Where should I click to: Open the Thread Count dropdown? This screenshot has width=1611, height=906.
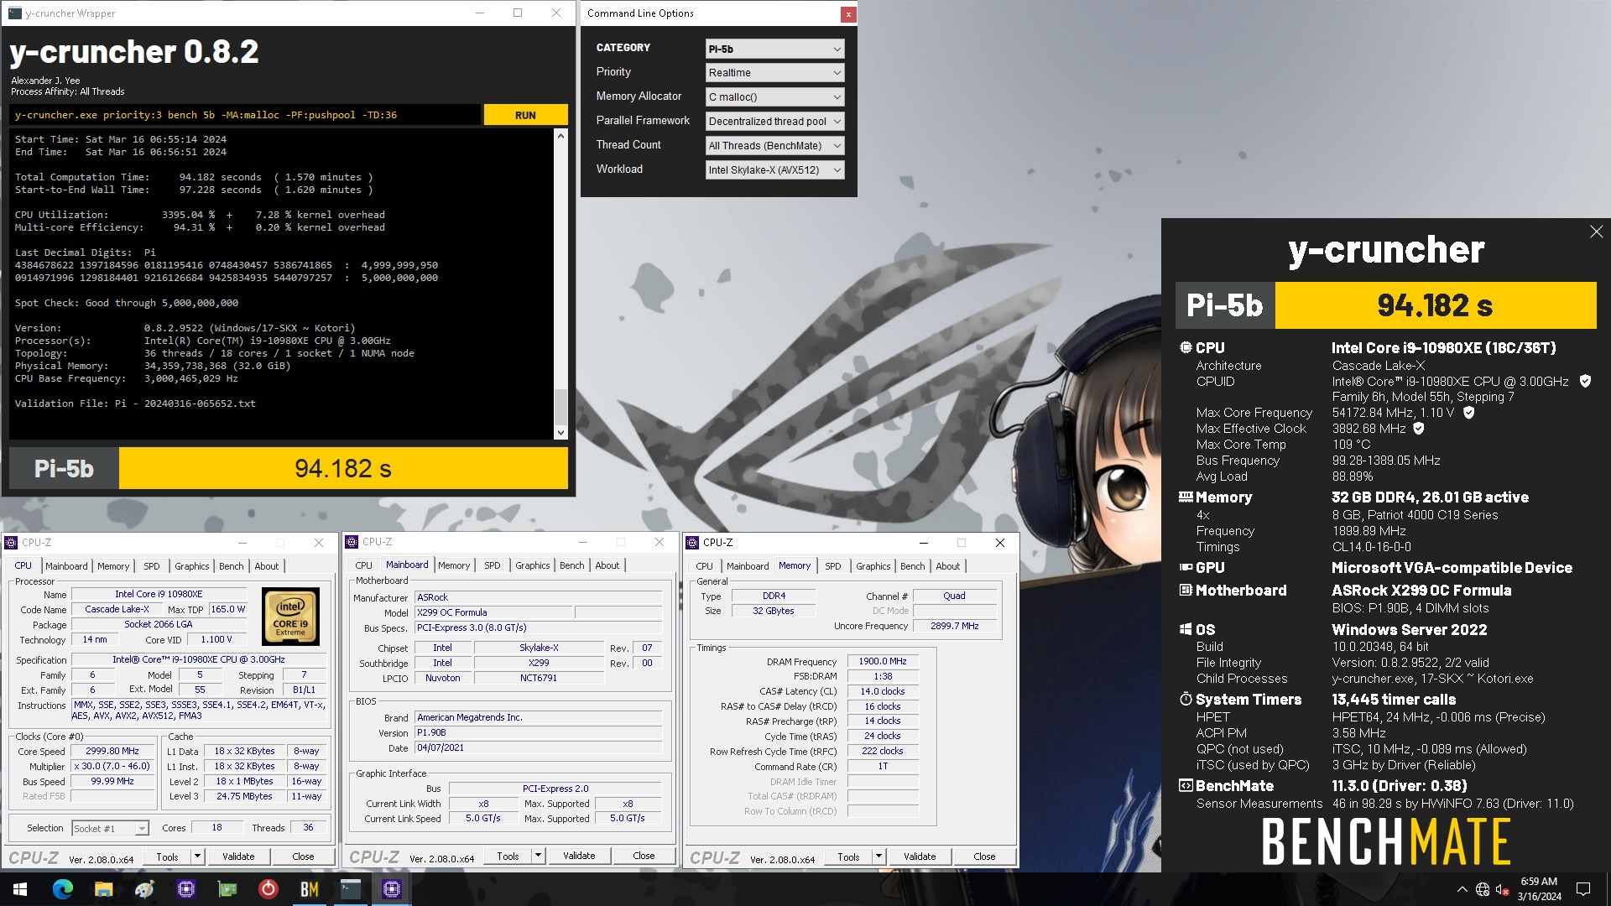click(774, 146)
